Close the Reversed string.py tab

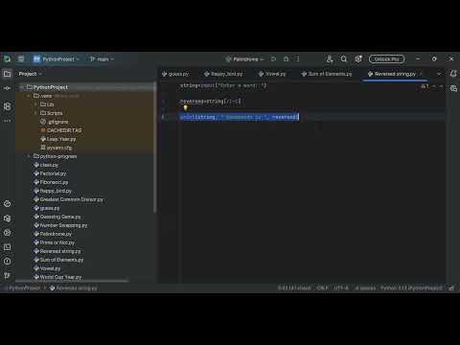[x=421, y=74]
